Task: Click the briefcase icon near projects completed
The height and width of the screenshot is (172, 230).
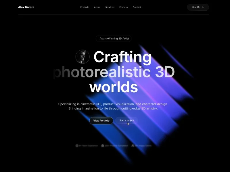Action: pyautogui.click(x=103, y=146)
